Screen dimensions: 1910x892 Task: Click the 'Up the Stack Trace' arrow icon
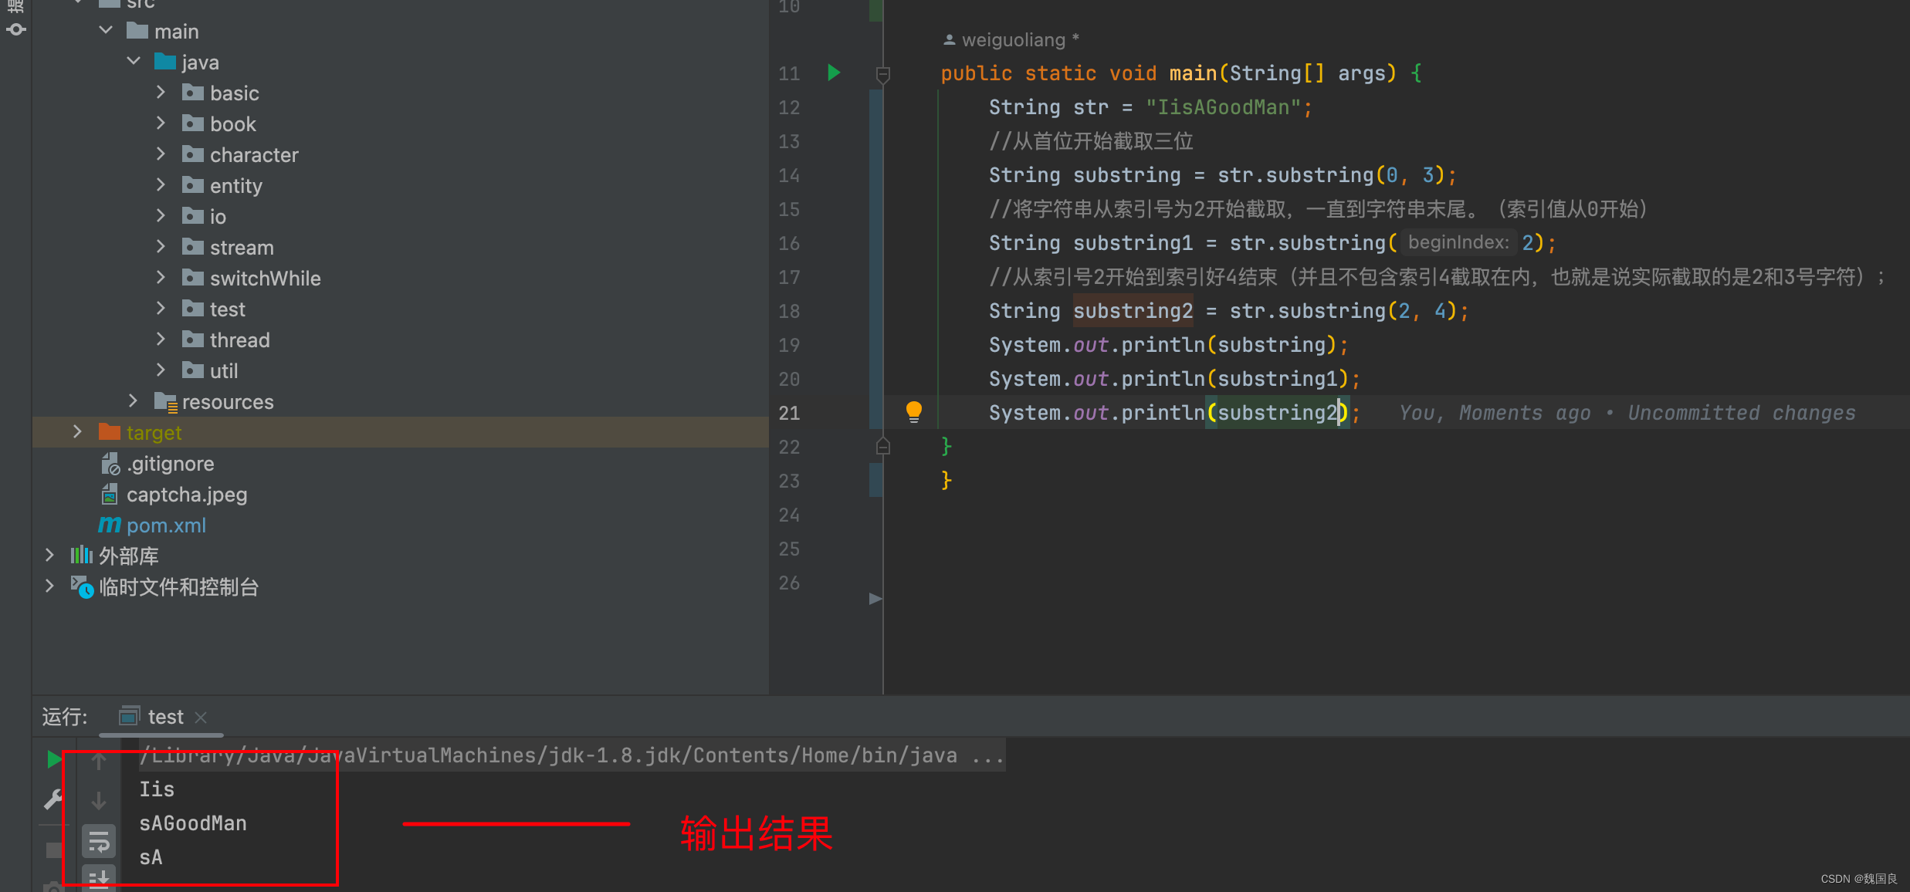99,760
